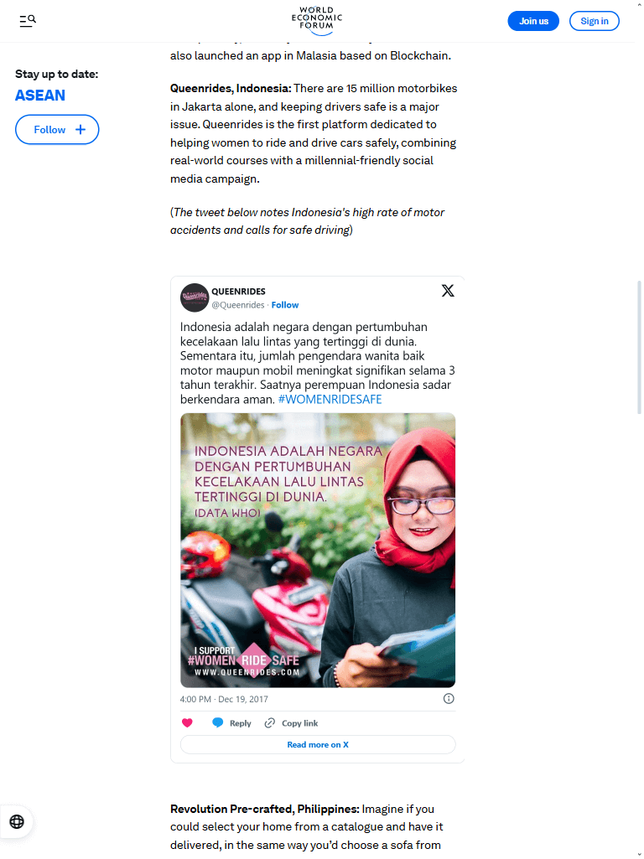Screen dimensions: 644x859
Task: Click the page vertical scrollbar
Action: point(639,348)
